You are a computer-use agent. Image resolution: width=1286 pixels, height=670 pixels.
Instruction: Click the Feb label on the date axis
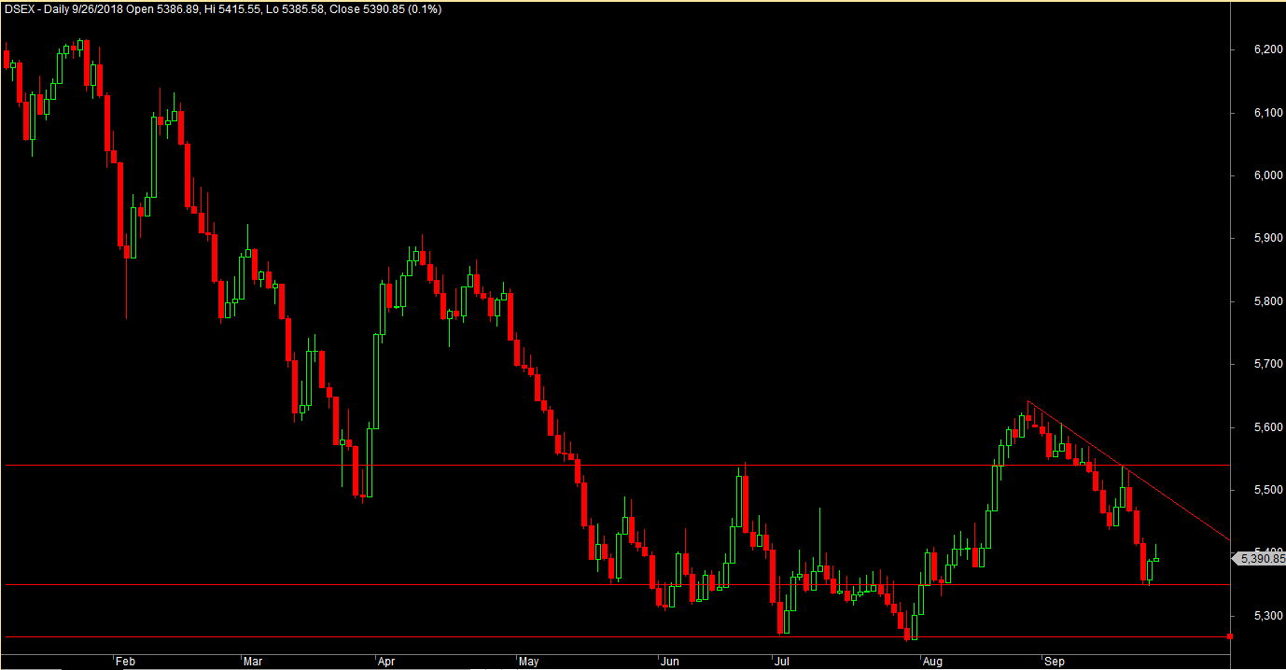pyautogui.click(x=126, y=662)
